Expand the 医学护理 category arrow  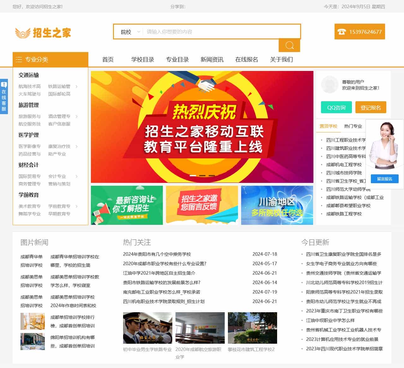[76, 146]
